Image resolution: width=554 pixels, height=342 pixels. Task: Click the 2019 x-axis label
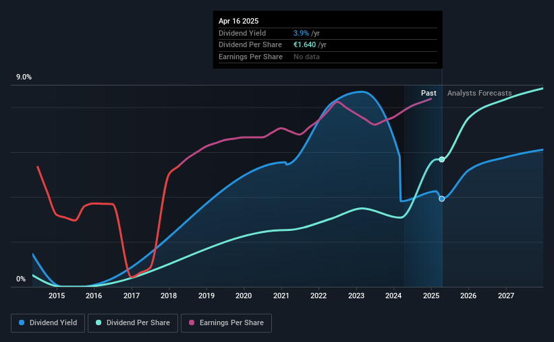tap(206, 296)
